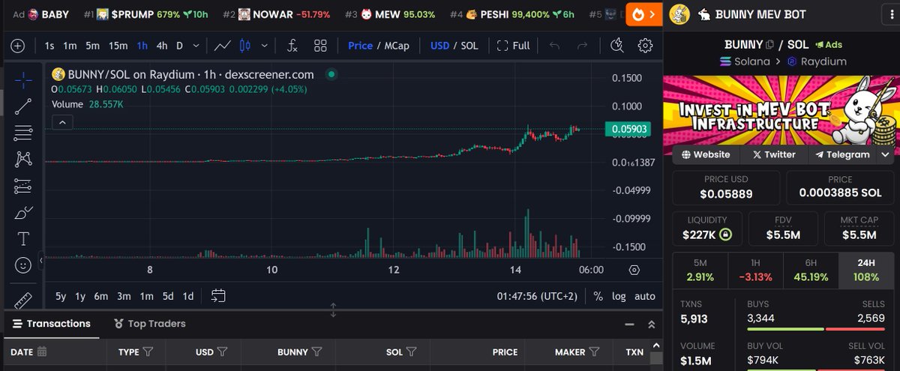This screenshot has width=900, height=371.
Task: Select the 24H stats tab
Action: (x=865, y=270)
